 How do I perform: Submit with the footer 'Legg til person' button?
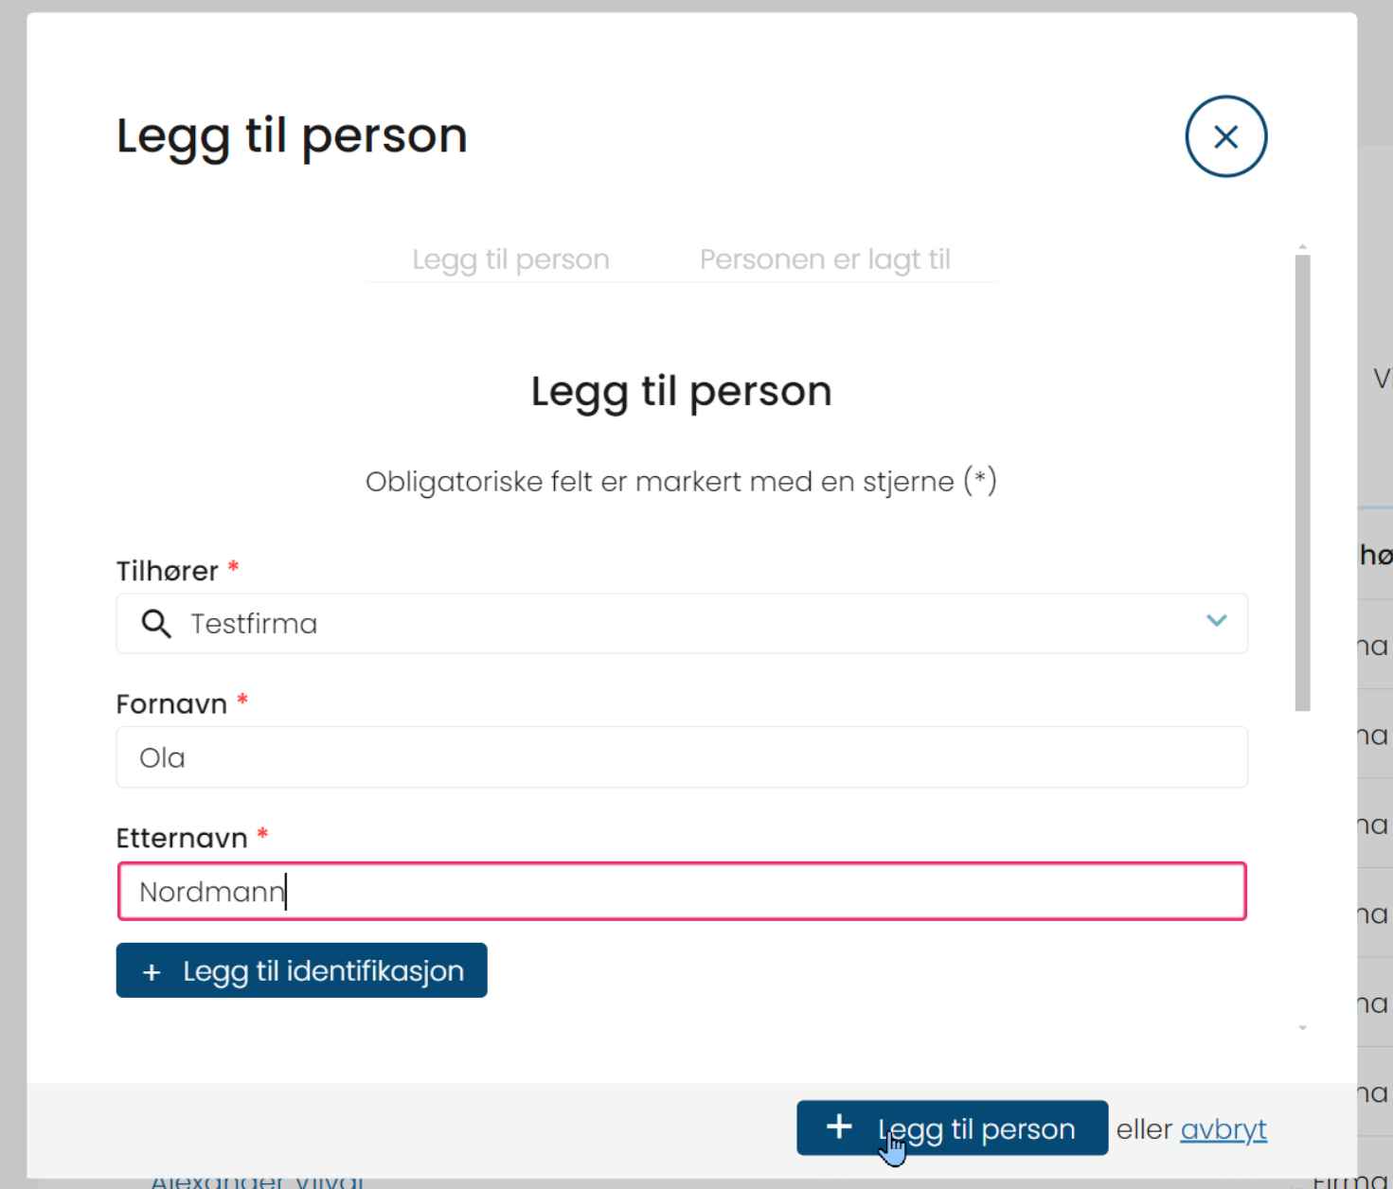click(952, 1127)
